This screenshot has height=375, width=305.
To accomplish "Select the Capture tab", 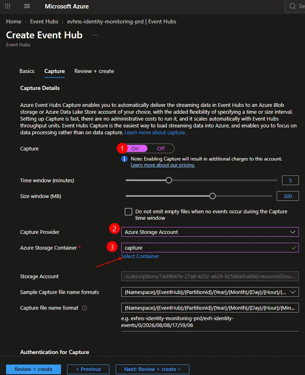I will pos(55,71).
